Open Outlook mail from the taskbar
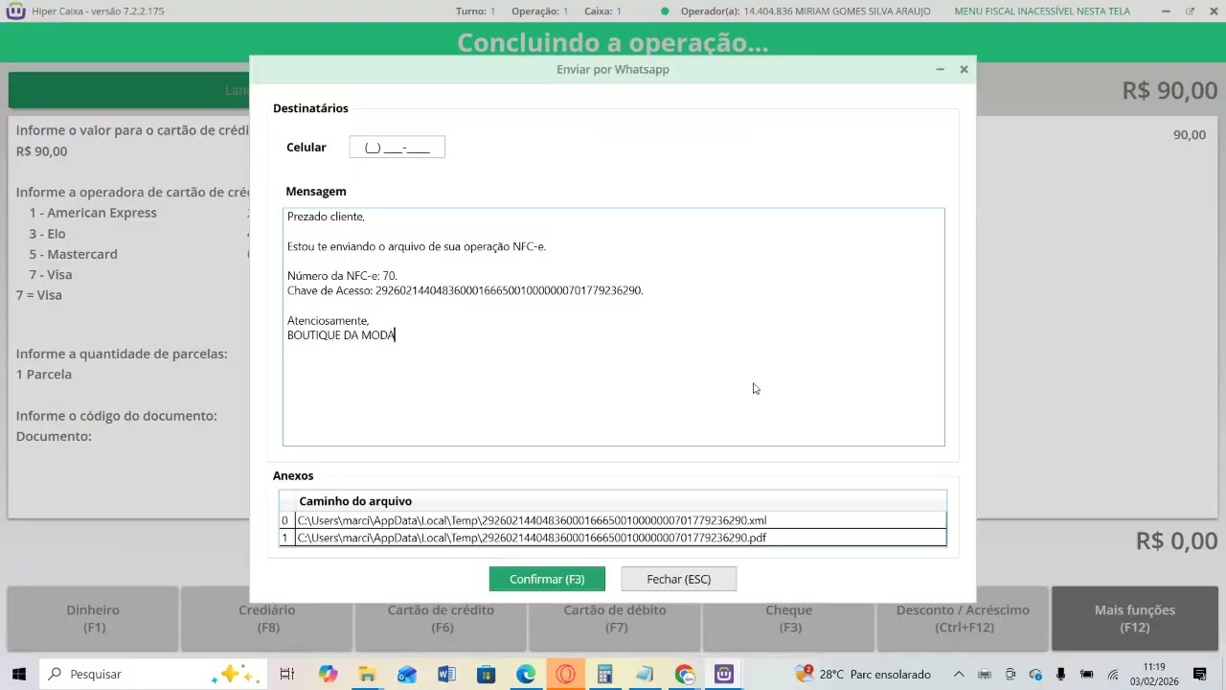The image size is (1226, 690). point(407,674)
